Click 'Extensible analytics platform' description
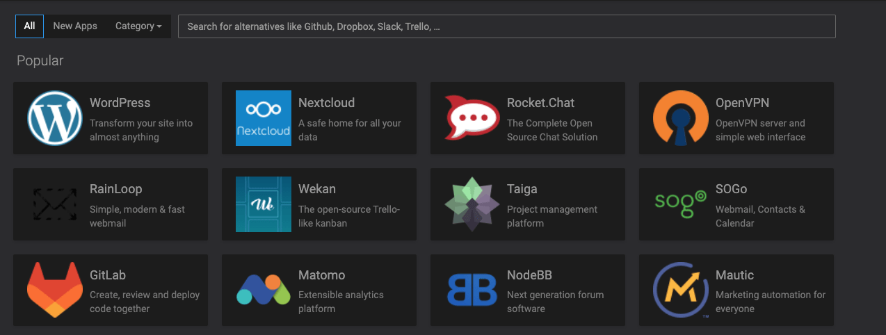Image resolution: width=886 pixels, height=335 pixels. tap(341, 302)
